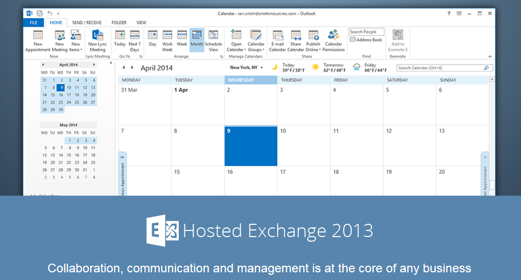Click the calendar search magnifier icon
The height and width of the screenshot is (280, 521).
[x=487, y=68]
